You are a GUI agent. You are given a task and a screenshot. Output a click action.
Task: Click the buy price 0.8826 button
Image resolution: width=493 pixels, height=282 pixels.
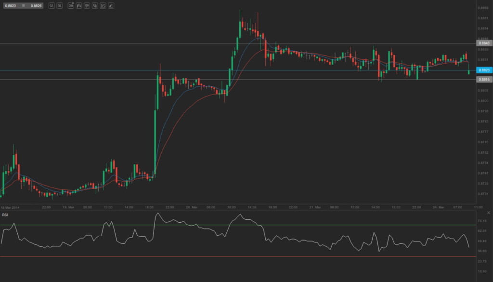36,5
